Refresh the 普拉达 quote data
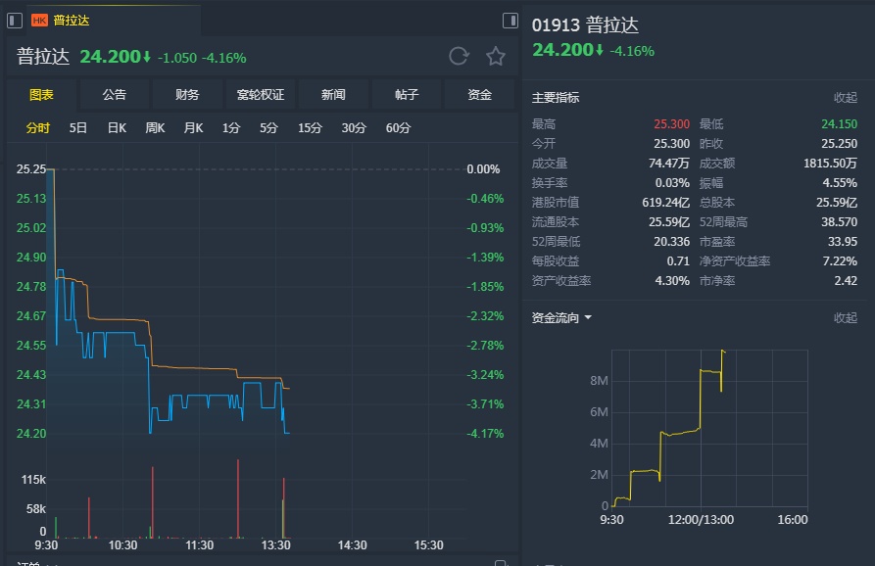This screenshot has width=875, height=566. pos(459,57)
